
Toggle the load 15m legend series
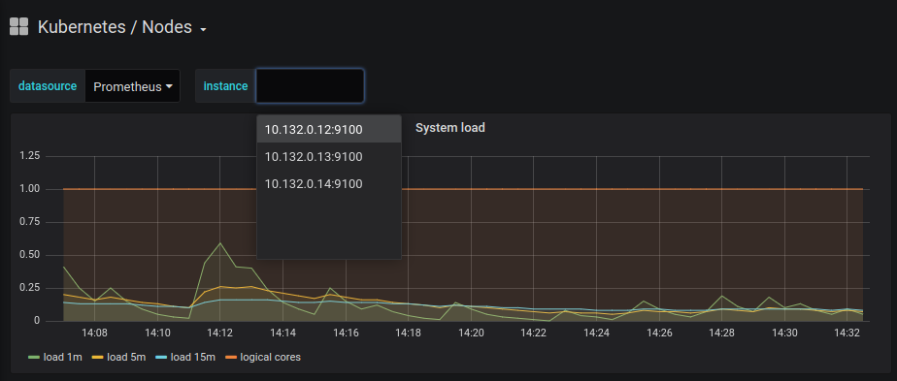(x=184, y=358)
